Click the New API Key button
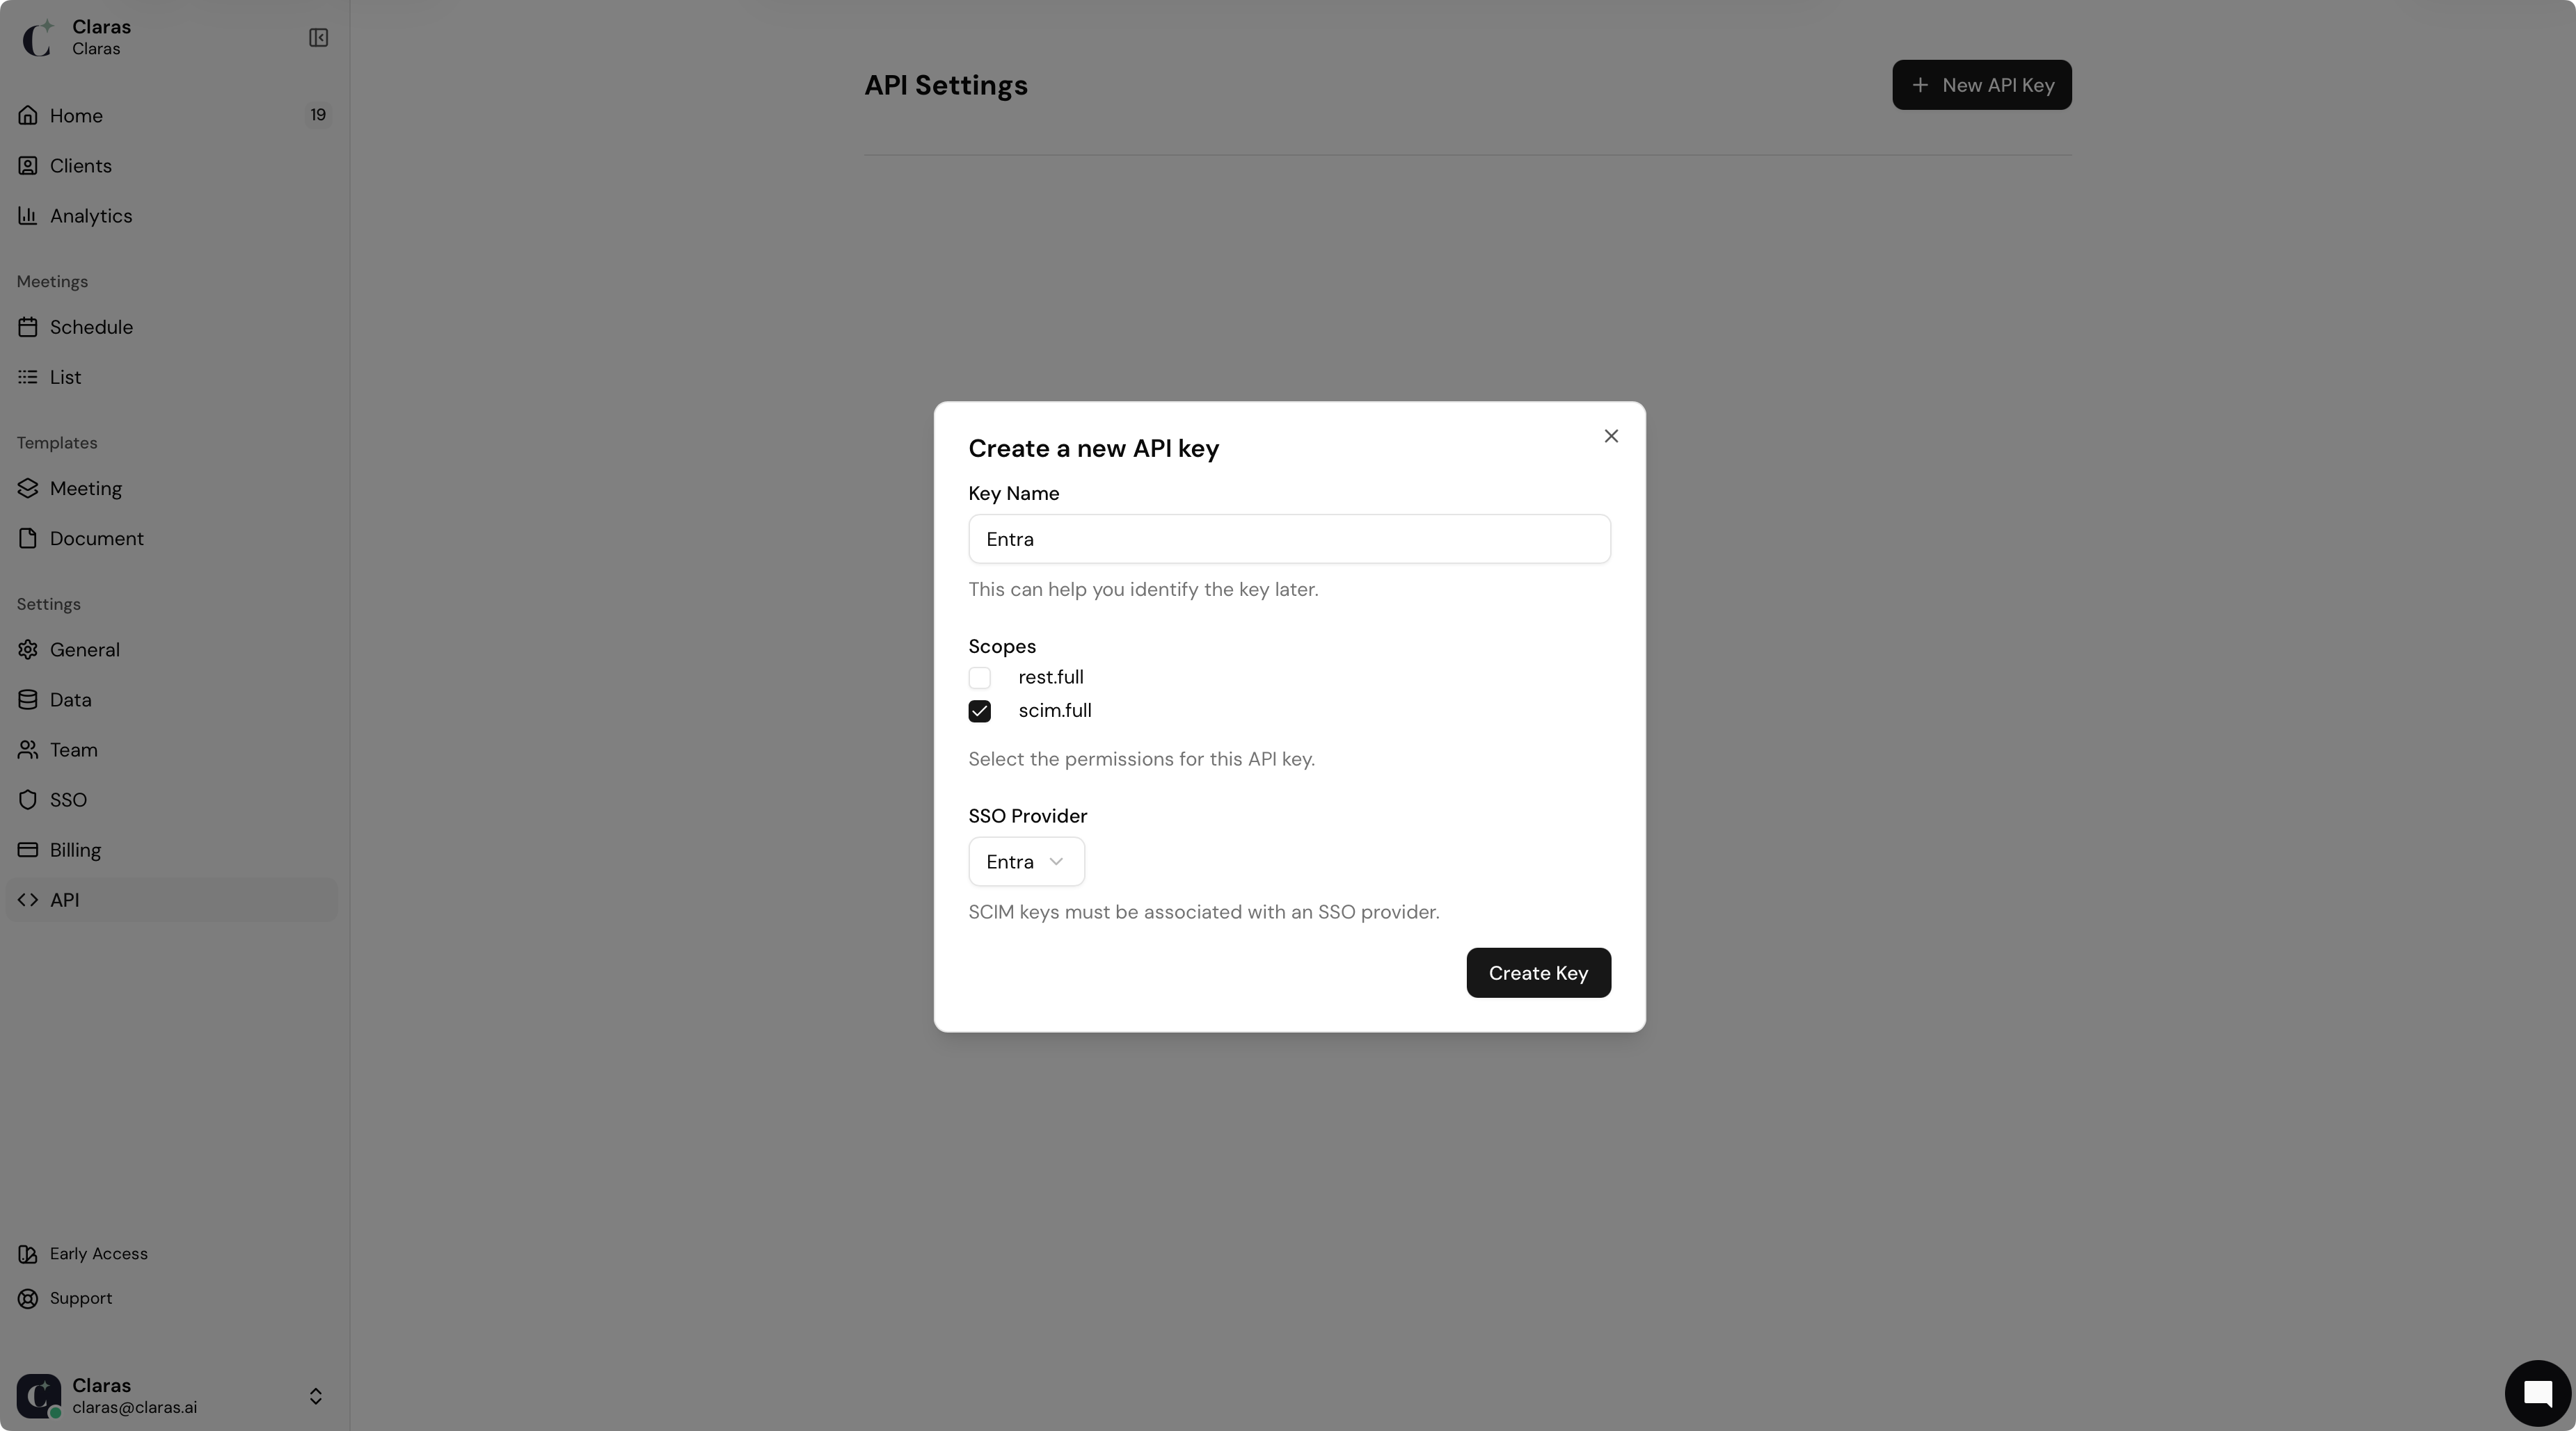Viewport: 2576px width, 1431px height. tap(1981, 85)
